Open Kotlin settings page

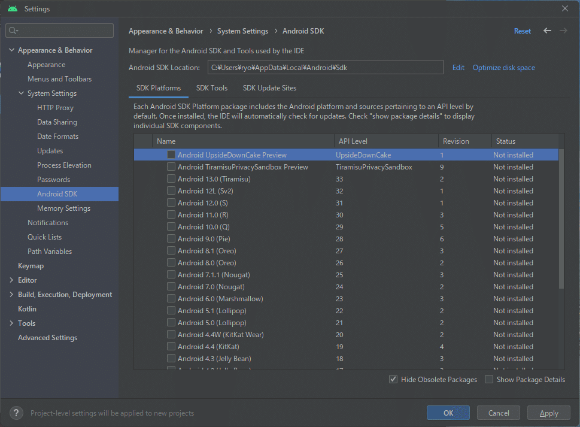point(27,308)
